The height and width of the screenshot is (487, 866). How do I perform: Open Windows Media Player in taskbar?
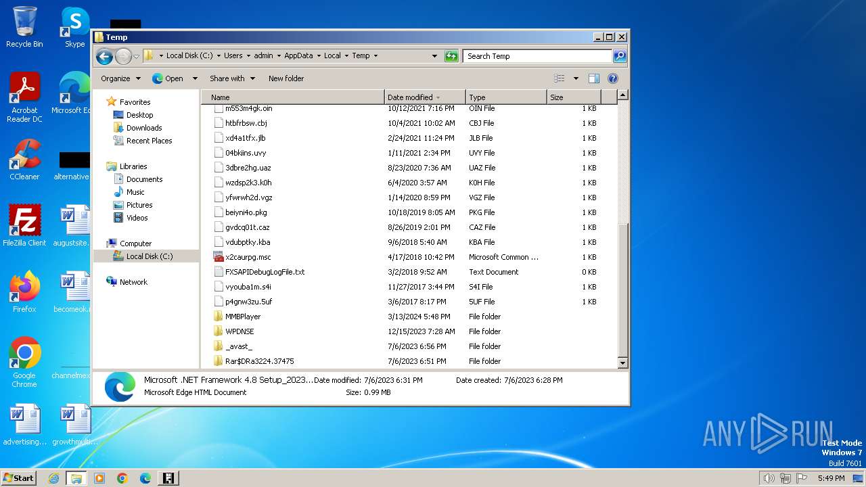point(99,478)
